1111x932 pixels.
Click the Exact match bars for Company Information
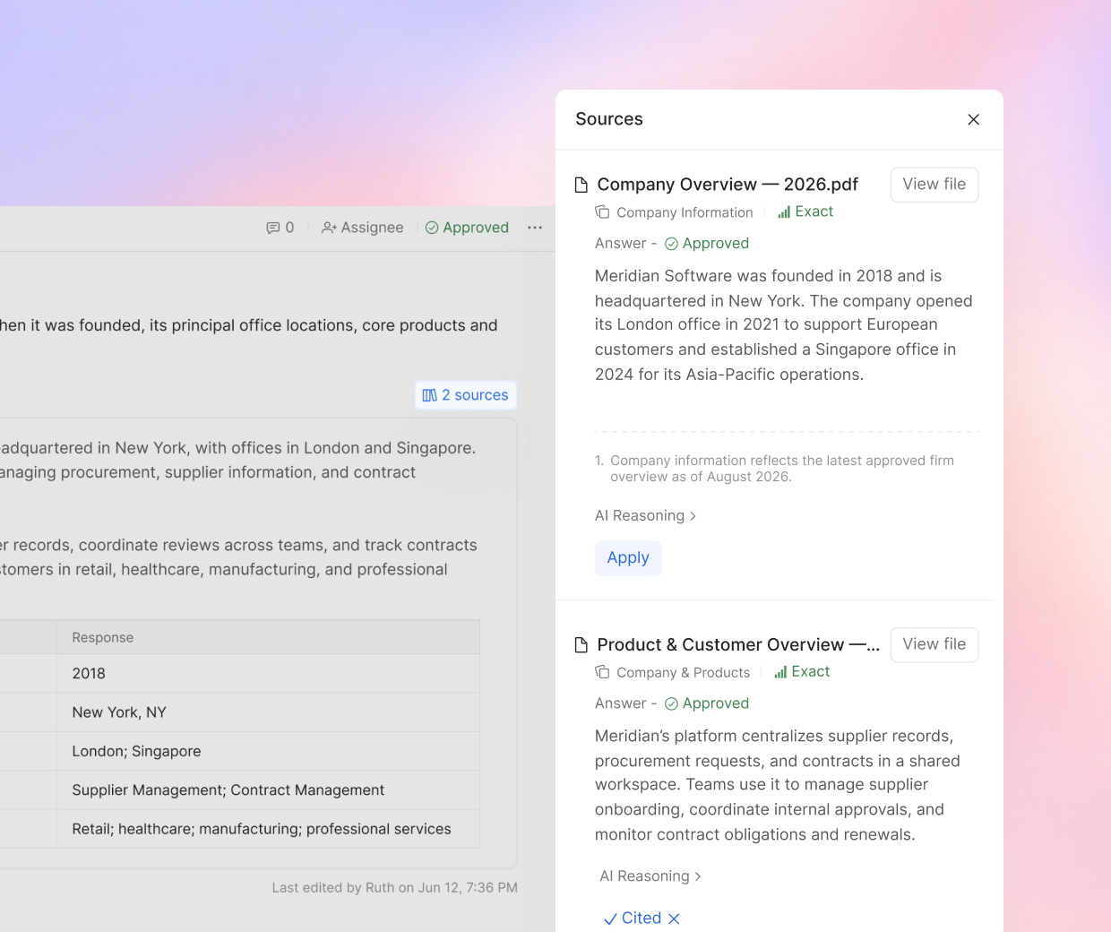(x=784, y=212)
